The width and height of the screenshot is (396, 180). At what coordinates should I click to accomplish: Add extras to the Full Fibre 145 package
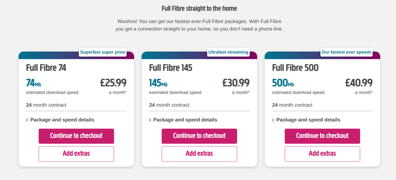tap(199, 153)
